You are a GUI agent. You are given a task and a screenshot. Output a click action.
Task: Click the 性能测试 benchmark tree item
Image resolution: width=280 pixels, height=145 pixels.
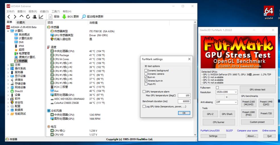[20, 114]
